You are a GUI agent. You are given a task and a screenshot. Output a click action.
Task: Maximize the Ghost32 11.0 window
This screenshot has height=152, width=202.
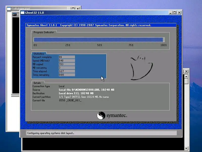click(x=175, y=13)
